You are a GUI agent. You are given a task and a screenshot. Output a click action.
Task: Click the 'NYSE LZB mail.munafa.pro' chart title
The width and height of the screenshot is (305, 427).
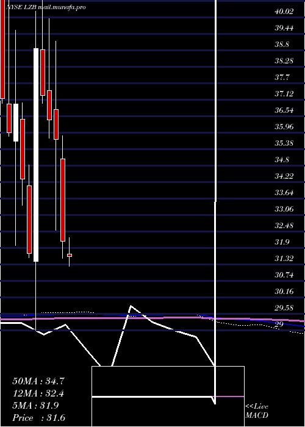(x=46, y=7)
